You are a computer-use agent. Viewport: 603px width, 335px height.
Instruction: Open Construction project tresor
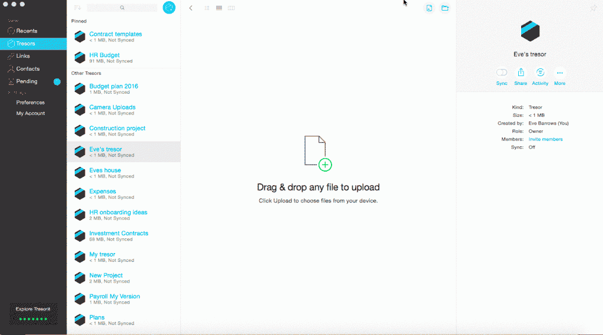124,131
